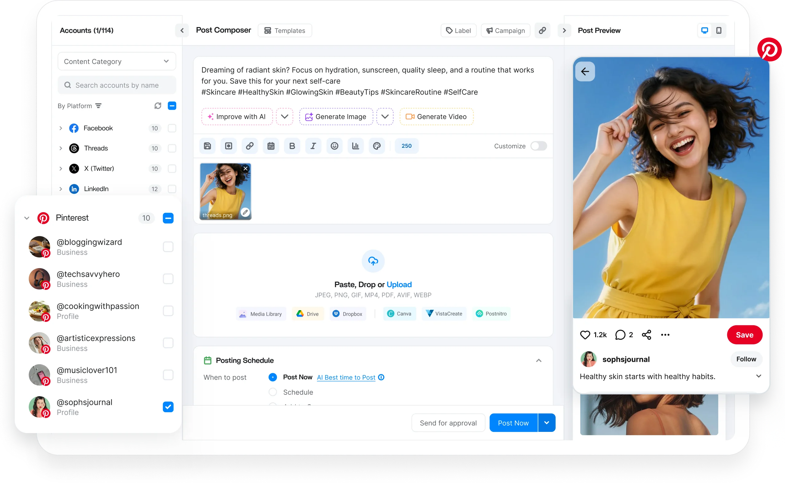Click the By Platform filter icon
This screenshot has width=785, height=489.
(x=99, y=106)
